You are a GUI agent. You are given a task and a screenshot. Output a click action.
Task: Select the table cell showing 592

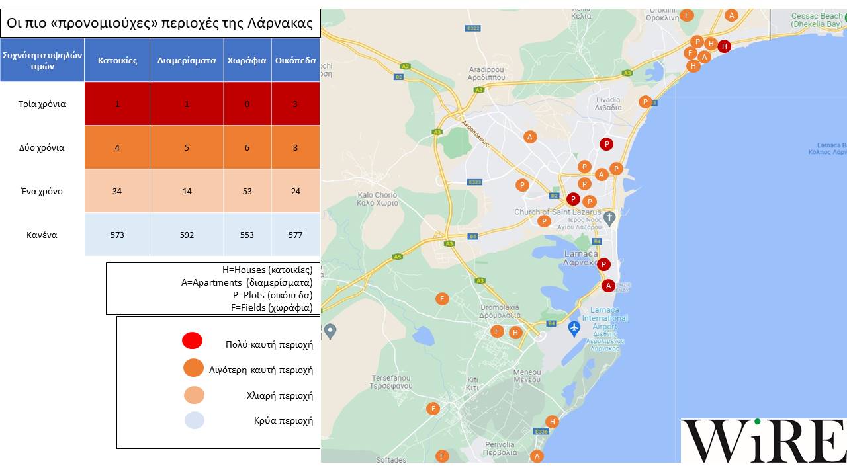tap(187, 235)
